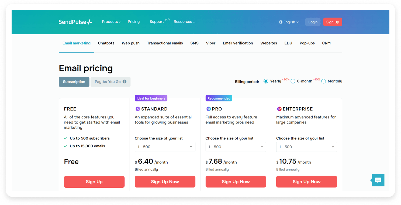Click the globe language icon
The image size is (401, 205).
[x=281, y=22]
